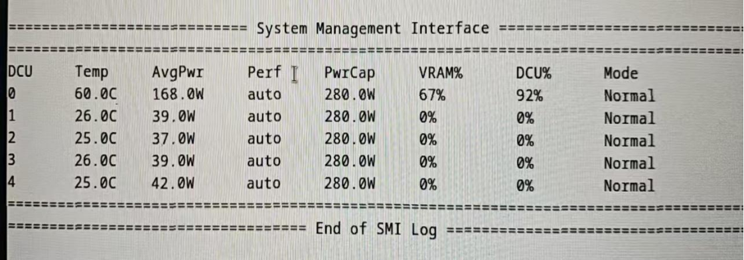
Task: Select the Mode column header
Action: click(x=621, y=74)
